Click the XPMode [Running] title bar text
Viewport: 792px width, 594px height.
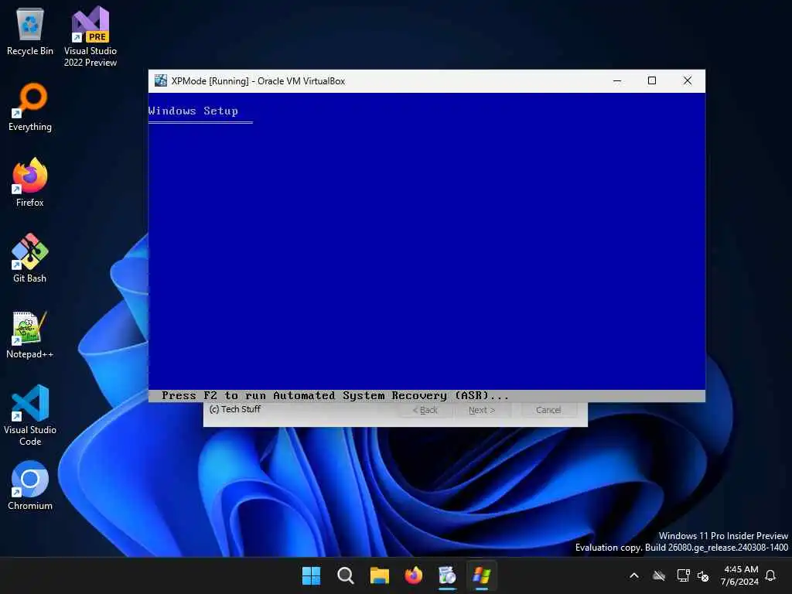[x=258, y=80]
